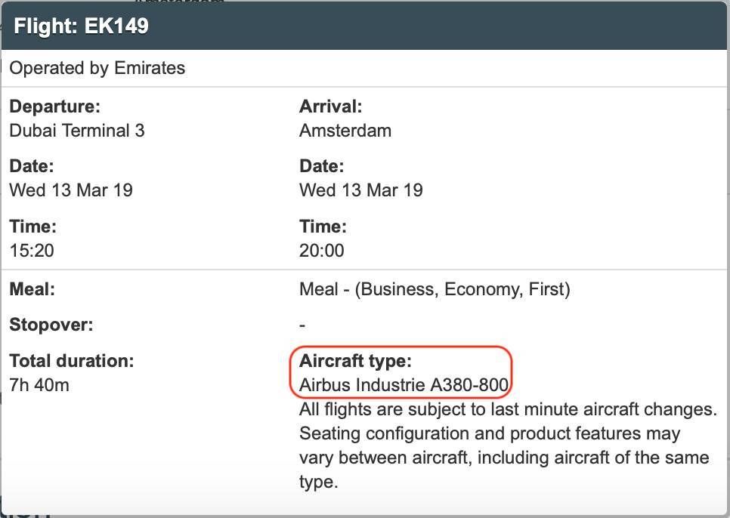Viewport: 730px width, 518px height.
Task: Select the 7h 40m duration value
Action: tap(39, 385)
